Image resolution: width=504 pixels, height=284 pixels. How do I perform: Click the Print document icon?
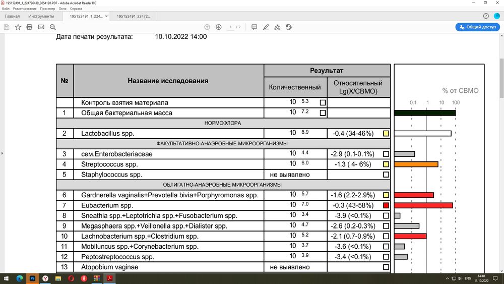click(29, 27)
